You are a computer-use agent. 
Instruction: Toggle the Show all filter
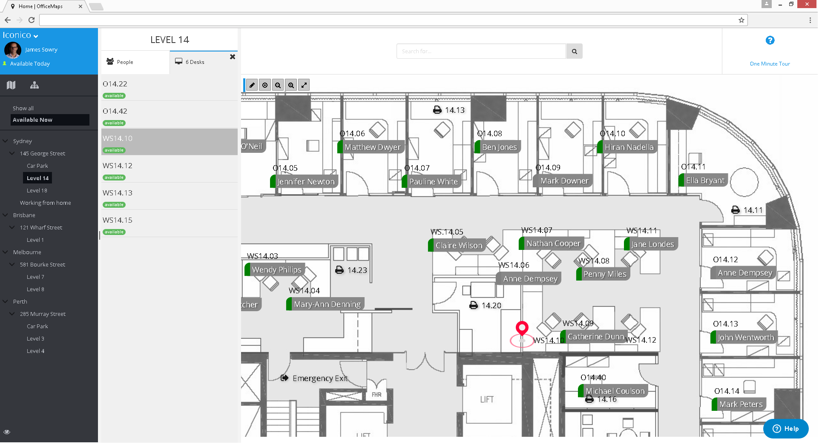tap(23, 108)
